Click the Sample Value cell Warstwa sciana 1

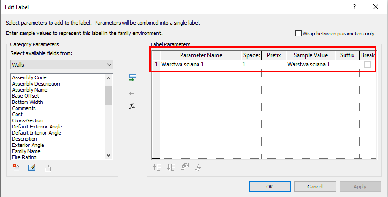pyautogui.click(x=310, y=64)
